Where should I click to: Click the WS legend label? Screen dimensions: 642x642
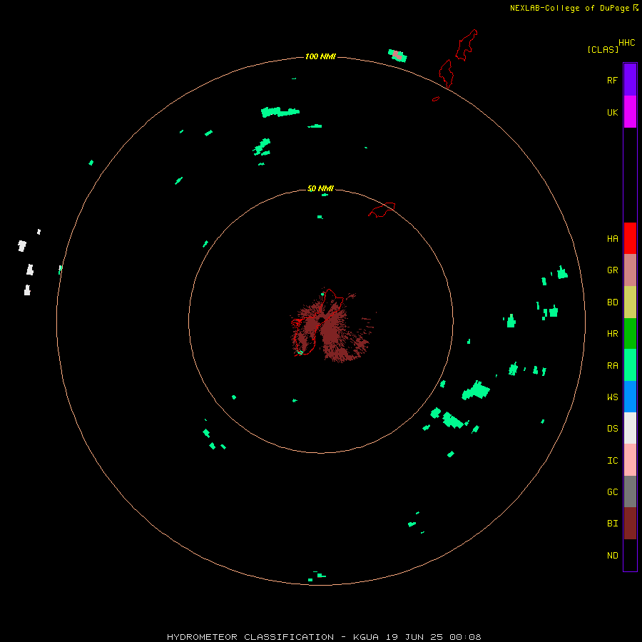point(612,397)
